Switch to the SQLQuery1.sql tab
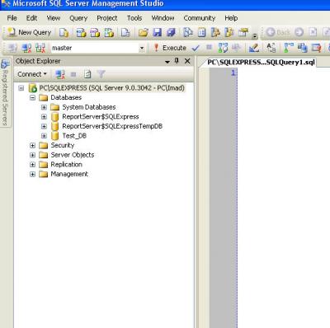 click(x=261, y=63)
